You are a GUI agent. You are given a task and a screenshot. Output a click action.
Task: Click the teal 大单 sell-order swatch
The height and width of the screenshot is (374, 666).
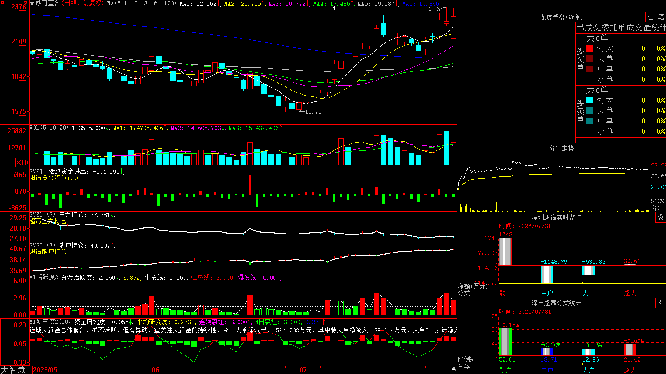point(589,111)
